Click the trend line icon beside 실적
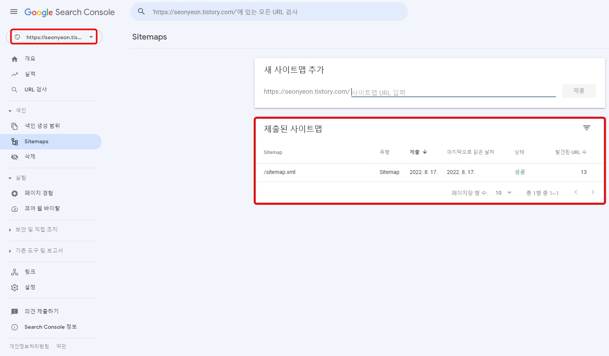The width and height of the screenshot is (609, 356). (x=15, y=75)
